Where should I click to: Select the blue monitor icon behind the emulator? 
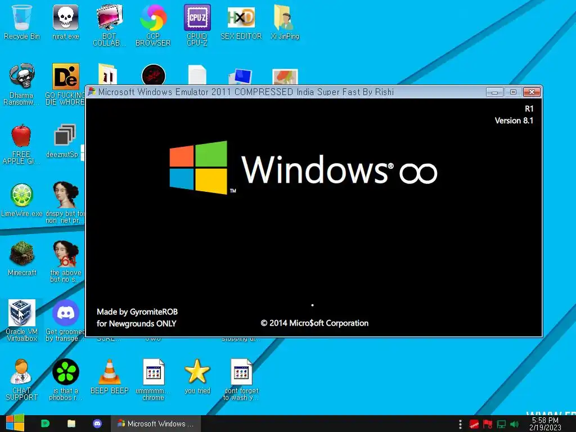click(x=240, y=76)
